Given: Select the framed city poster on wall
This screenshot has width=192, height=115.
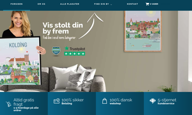Looking at the screenshot, I should [143, 31].
